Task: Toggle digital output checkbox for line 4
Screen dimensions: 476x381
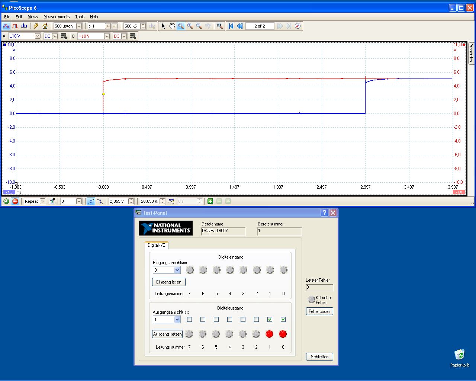Action: pos(230,319)
